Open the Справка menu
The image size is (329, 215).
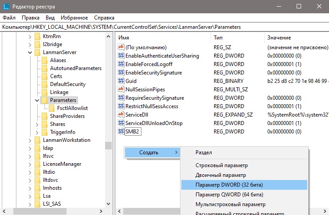coord(104,18)
